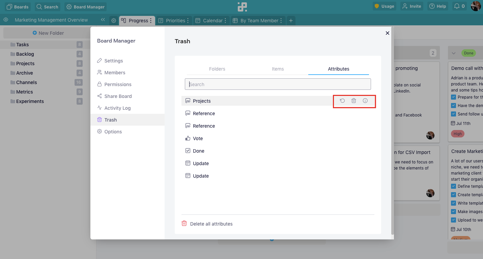Uncheck 'Upload to we...' checklist item
Image resolution: width=483 pixels, height=259 pixels.
tap(454, 220)
